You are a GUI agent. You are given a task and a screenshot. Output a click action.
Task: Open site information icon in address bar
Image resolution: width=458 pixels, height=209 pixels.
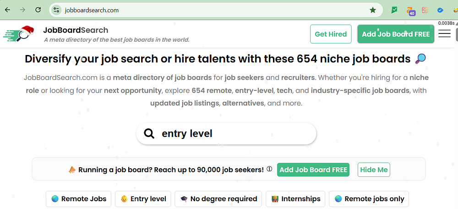(x=56, y=10)
